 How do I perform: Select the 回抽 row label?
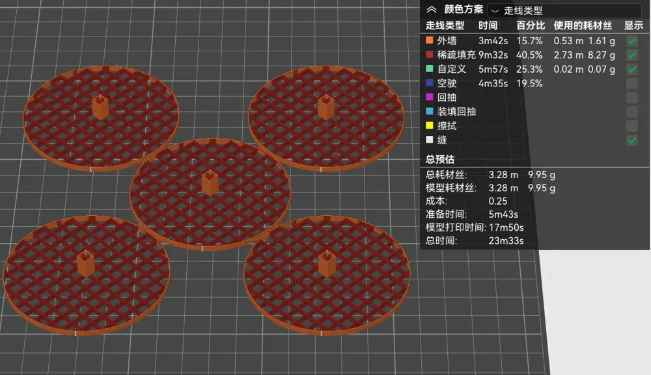coord(447,97)
